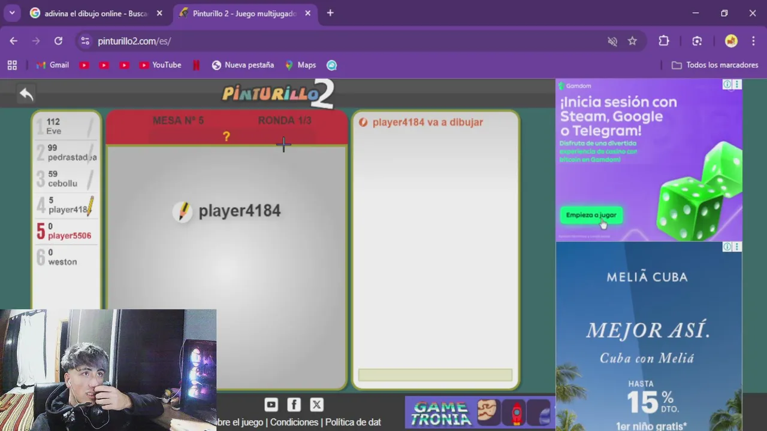Select player Eve in the scoreboard

click(66, 126)
